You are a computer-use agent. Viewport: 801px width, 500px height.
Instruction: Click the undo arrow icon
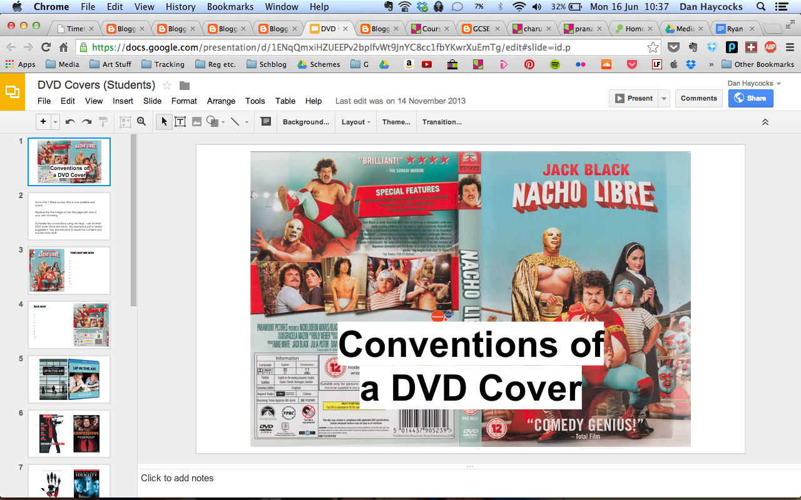tap(70, 122)
